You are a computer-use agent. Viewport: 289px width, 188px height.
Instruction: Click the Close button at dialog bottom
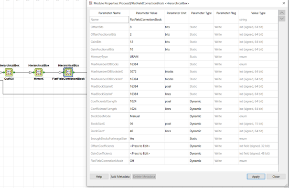coord(276,177)
